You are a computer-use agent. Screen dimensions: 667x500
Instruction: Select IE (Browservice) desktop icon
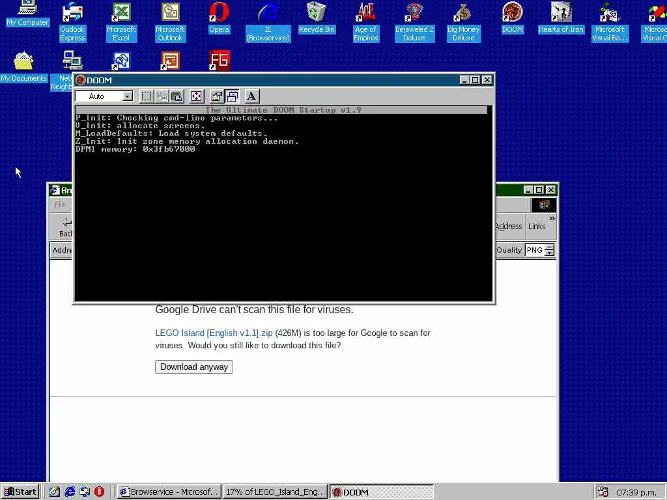pos(268,21)
